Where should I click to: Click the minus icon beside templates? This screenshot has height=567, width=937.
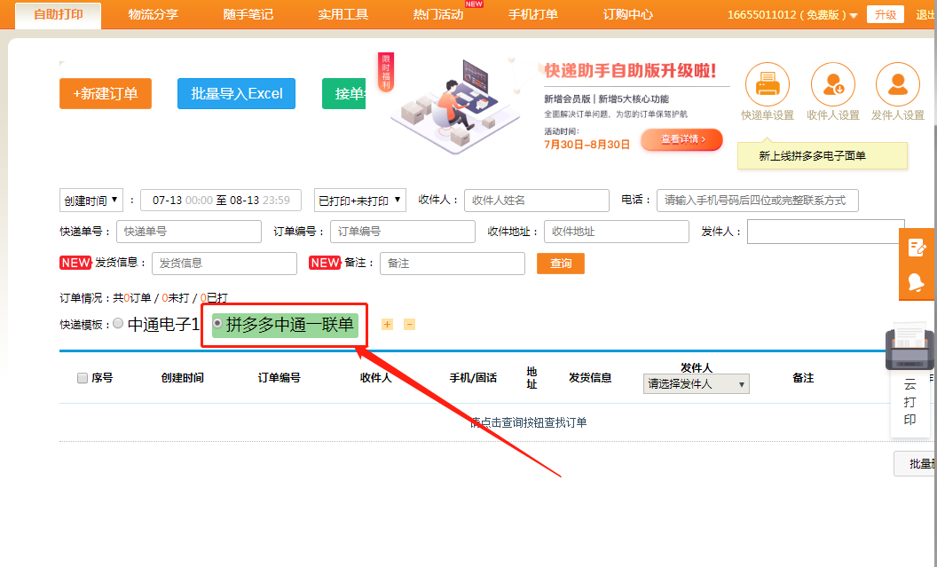(409, 325)
